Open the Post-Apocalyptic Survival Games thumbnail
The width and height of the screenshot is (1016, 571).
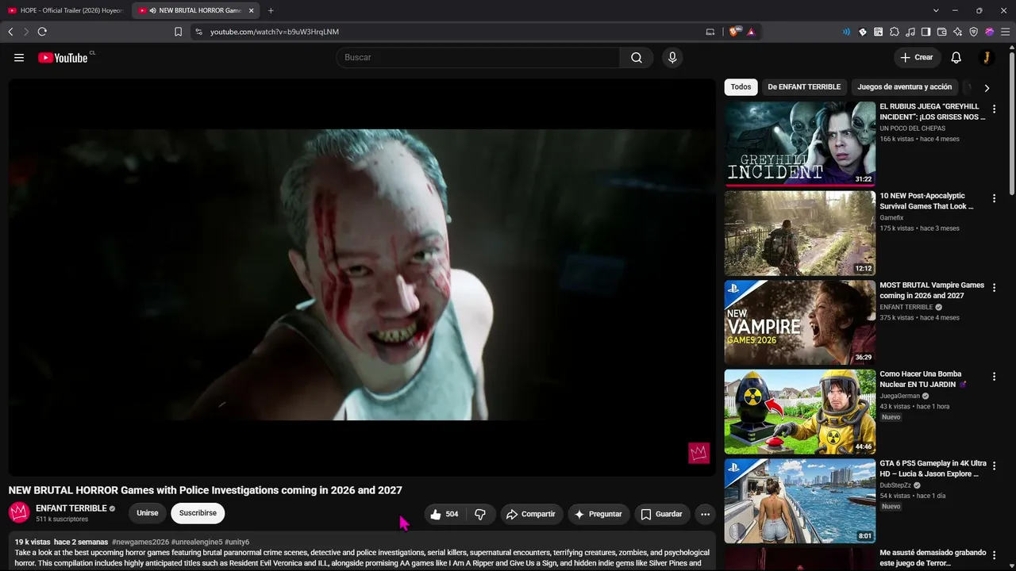(800, 233)
